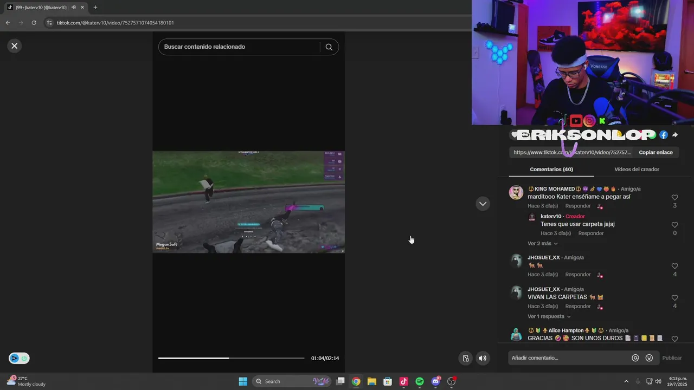Screen dimensions: 694x390
Task: View site information icon in address bar
Action: pyautogui.click(x=49, y=23)
